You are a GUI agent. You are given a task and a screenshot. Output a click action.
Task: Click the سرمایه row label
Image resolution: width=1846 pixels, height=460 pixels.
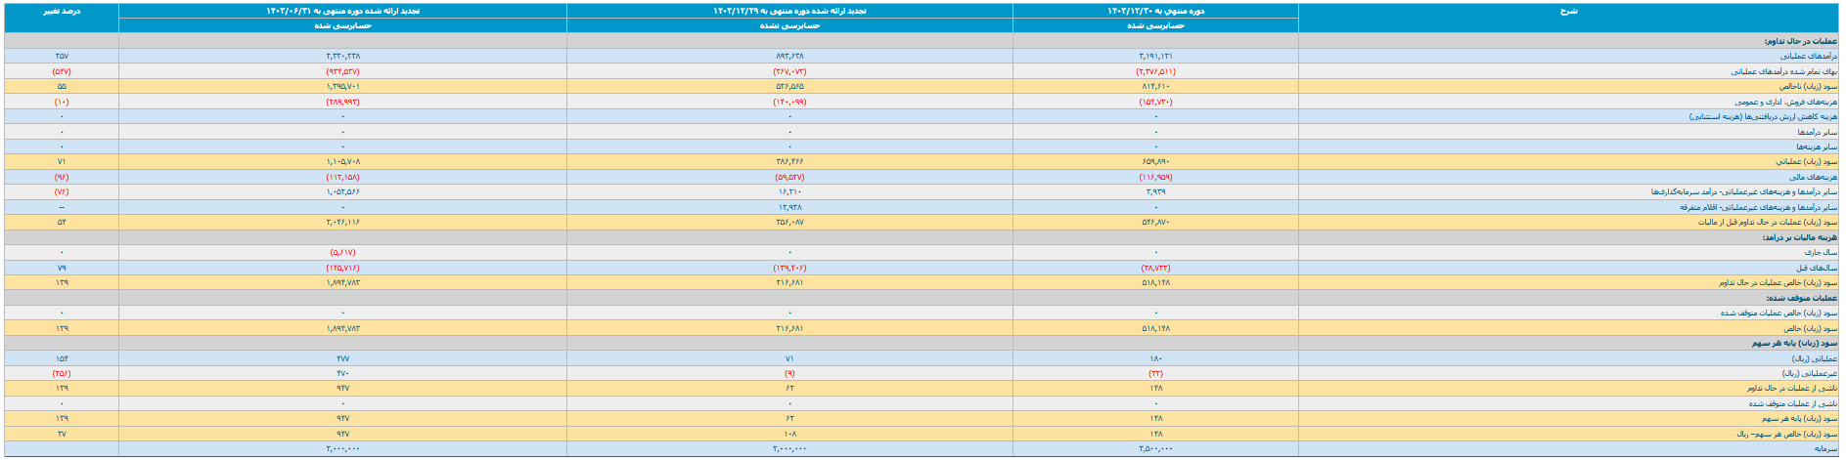[x=1826, y=448]
